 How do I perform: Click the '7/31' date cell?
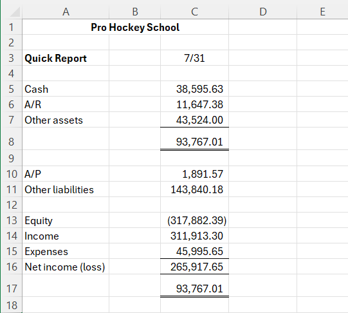194,58
